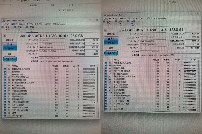Select the C: 35 °C disk in right window

(107, 23)
